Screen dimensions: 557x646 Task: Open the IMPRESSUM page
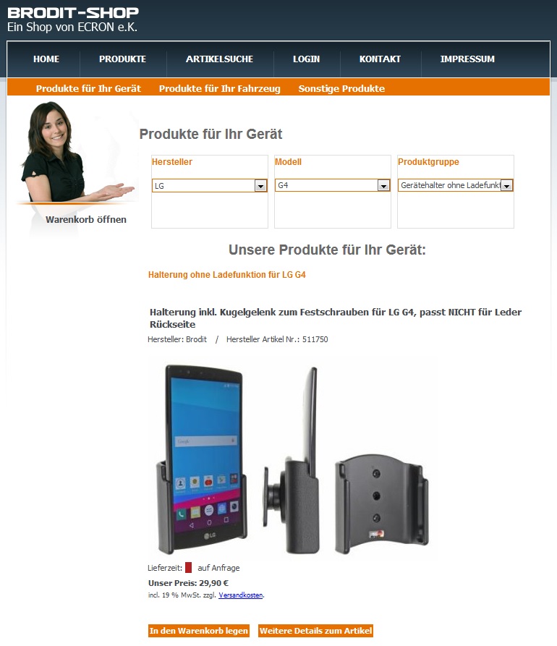click(467, 59)
